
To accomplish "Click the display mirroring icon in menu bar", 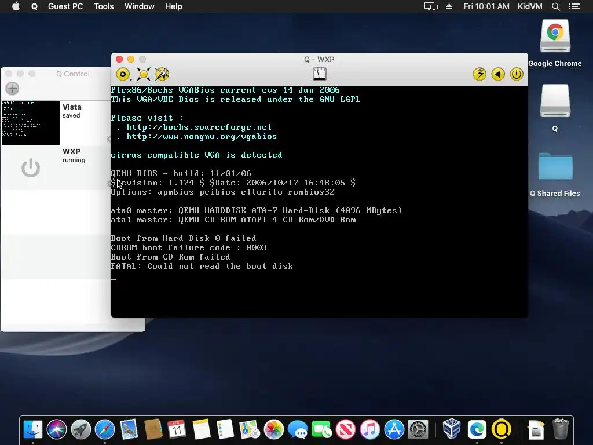I will (431, 6).
